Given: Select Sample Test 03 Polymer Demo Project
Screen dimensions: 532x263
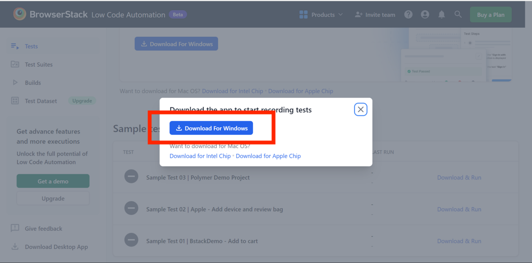Looking at the screenshot, I should pyautogui.click(x=198, y=178).
